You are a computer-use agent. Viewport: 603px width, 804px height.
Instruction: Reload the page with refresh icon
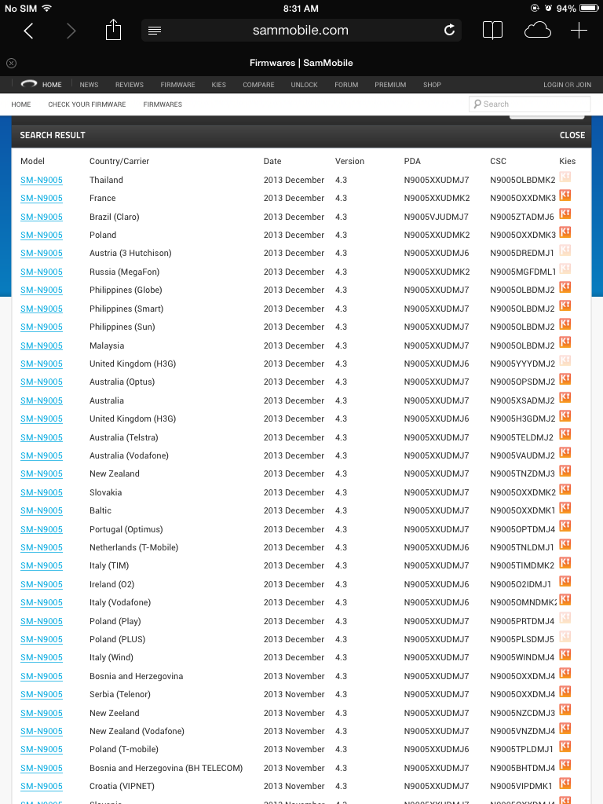tap(449, 31)
